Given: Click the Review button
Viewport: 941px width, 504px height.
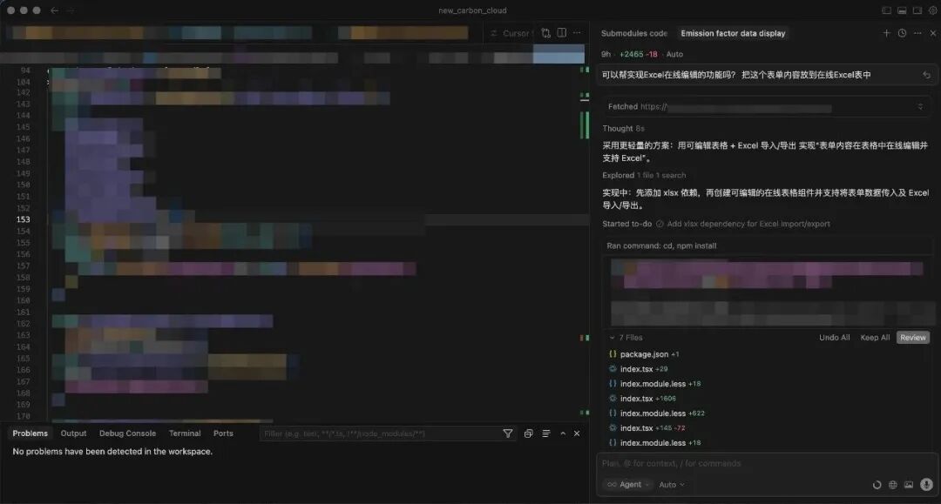Looking at the screenshot, I should point(912,338).
